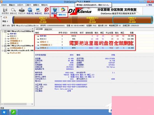This screenshot has width=154, height=115.
Task: Click the green wrench taskbar app icon
Action: coord(13,112)
